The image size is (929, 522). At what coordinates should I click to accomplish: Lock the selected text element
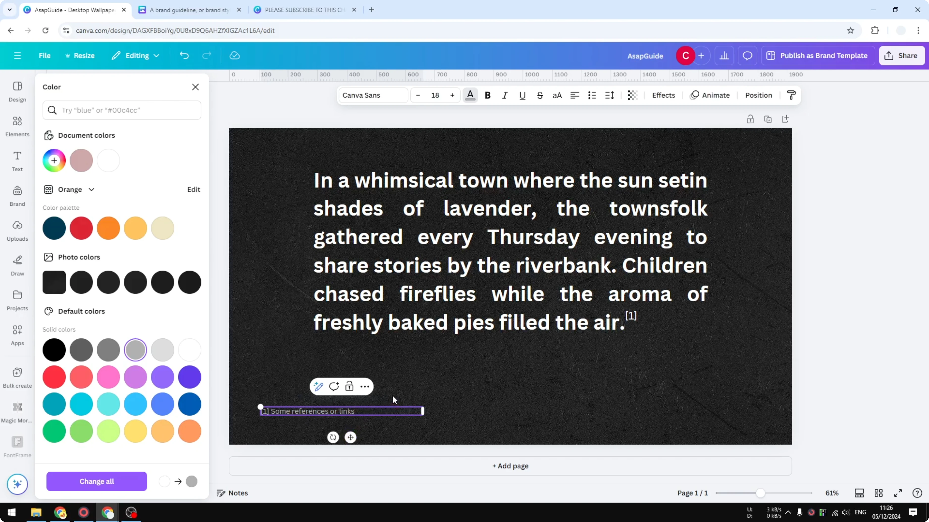(x=349, y=386)
